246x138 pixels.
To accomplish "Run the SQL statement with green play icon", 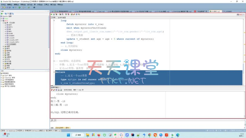I will click(x=52, y=14).
